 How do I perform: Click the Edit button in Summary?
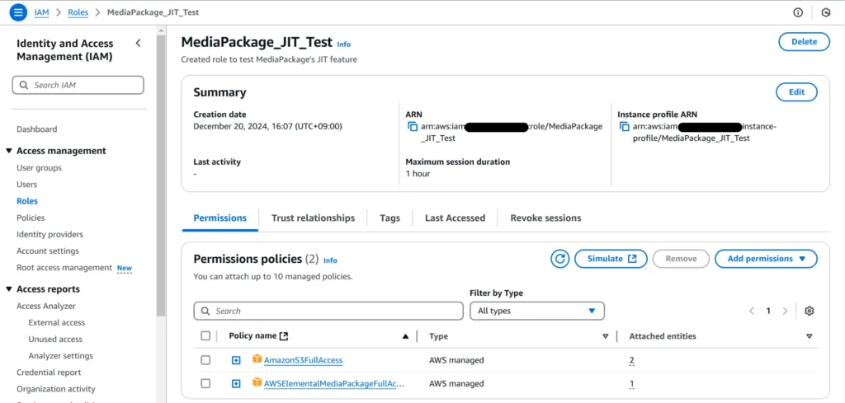796,92
